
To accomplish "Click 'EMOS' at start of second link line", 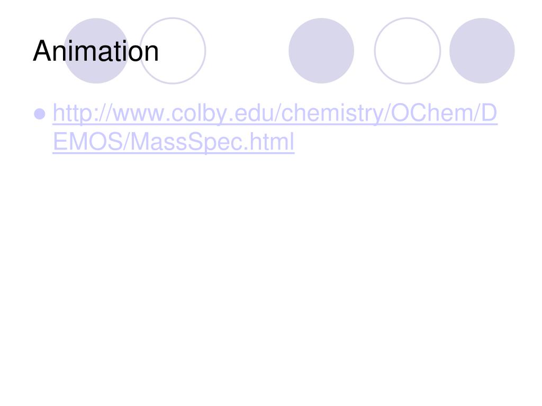I will (x=88, y=142).
